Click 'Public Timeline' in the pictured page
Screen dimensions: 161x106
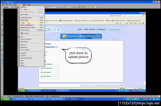(89, 29)
